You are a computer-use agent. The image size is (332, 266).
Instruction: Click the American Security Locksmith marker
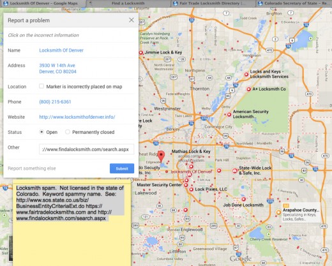229,115
